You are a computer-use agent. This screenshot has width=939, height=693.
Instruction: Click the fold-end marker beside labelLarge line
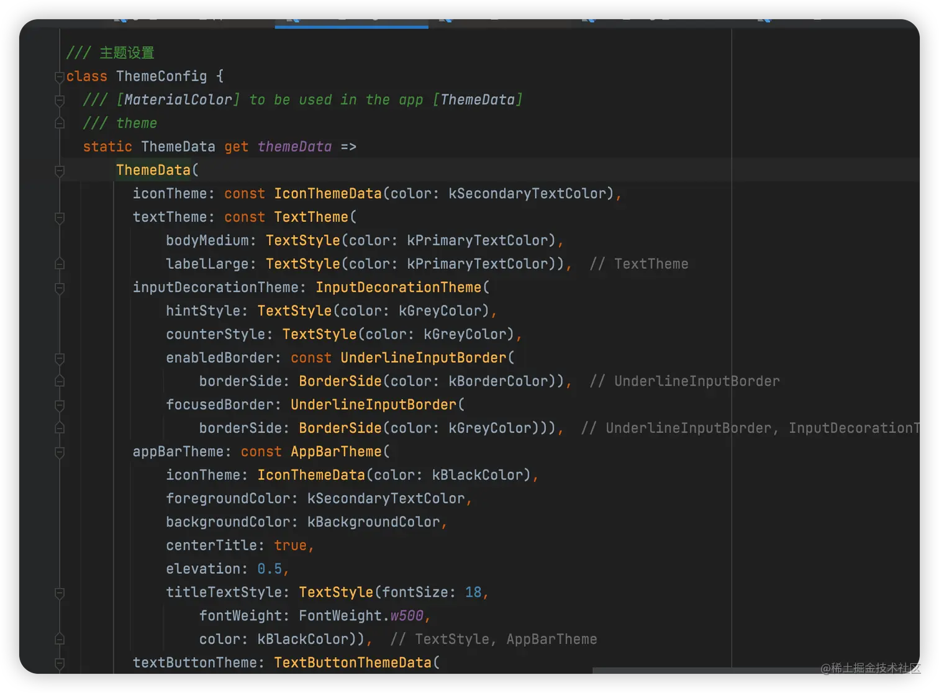(60, 264)
